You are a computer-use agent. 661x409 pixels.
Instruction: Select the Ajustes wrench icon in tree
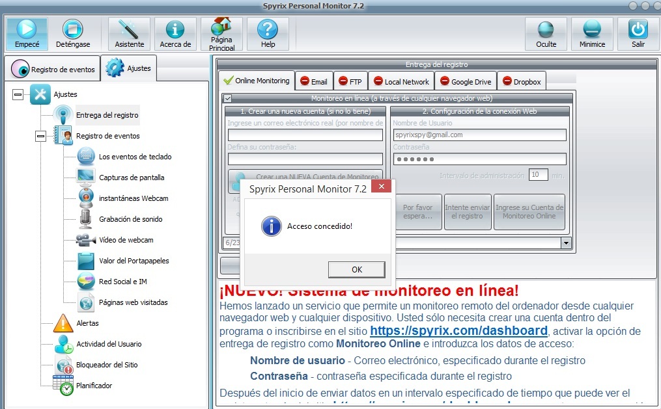coord(40,94)
